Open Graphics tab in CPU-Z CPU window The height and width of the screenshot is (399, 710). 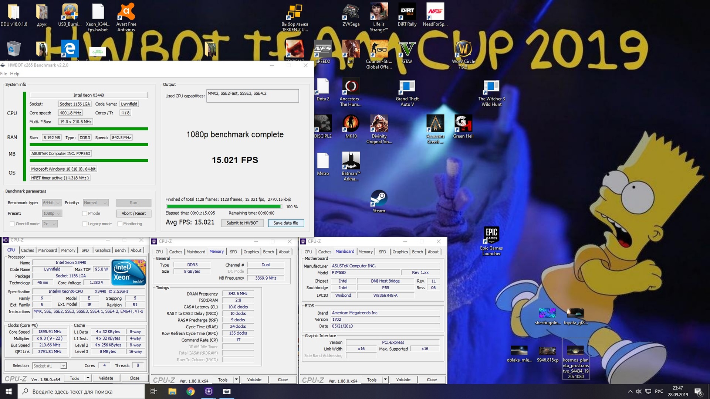[103, 250]
